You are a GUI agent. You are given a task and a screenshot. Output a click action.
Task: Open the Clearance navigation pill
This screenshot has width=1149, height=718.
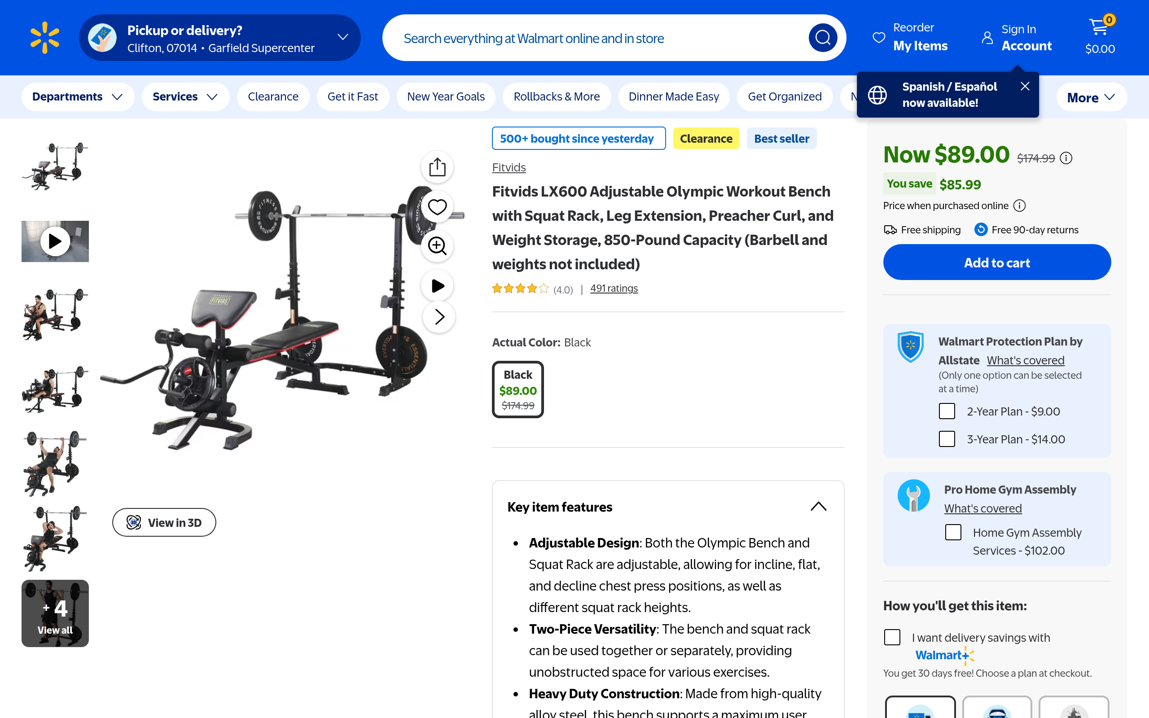pos(273,97)
